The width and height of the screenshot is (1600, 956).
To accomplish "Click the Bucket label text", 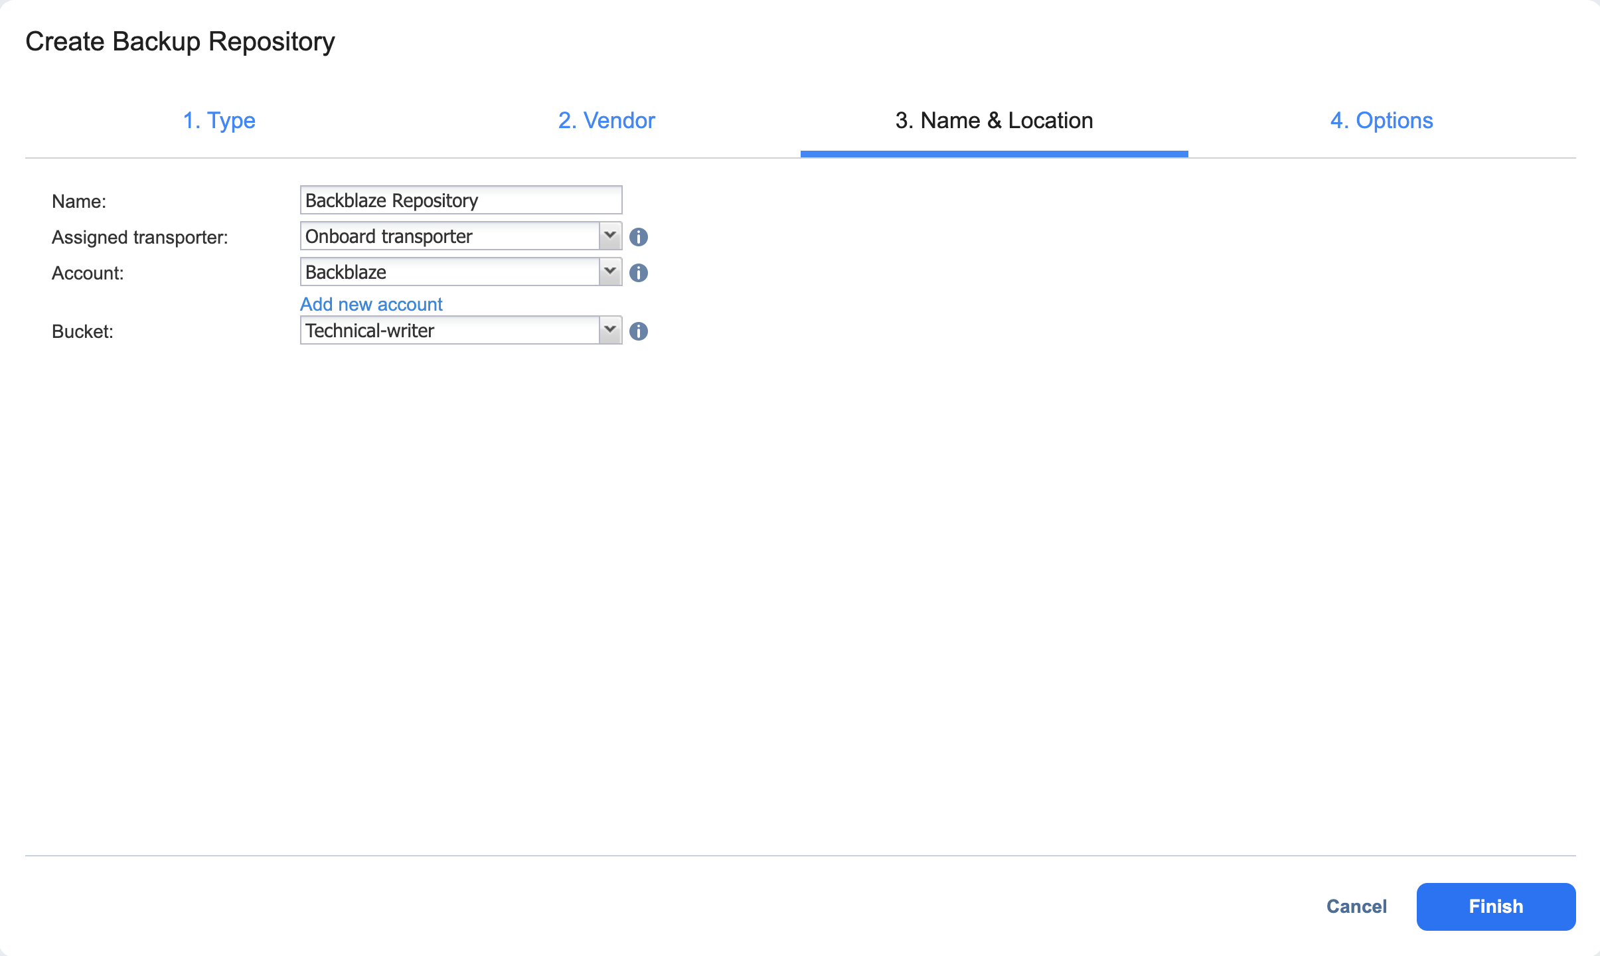I will point(82,332).
